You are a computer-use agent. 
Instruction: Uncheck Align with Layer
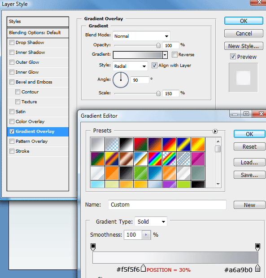pos(154,66)
